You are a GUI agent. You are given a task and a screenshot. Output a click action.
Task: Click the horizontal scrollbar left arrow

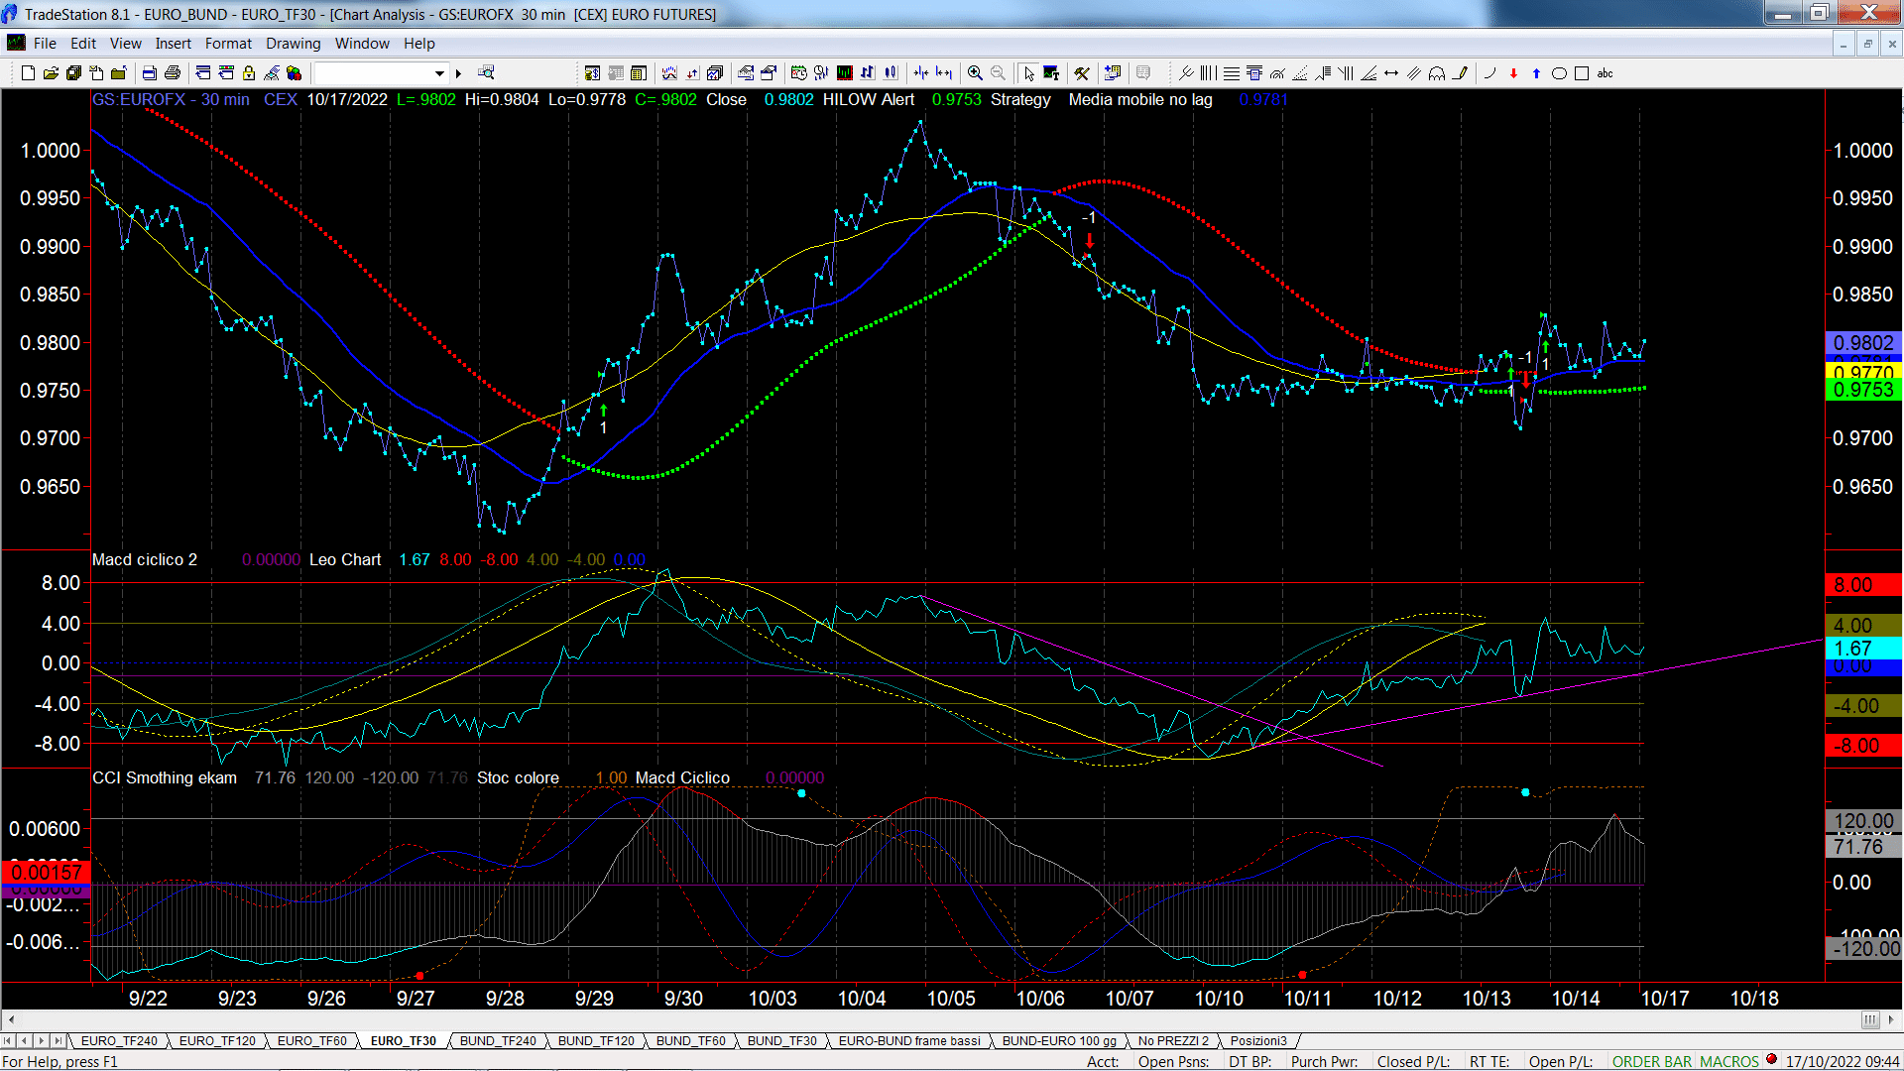coord(11,1019)
